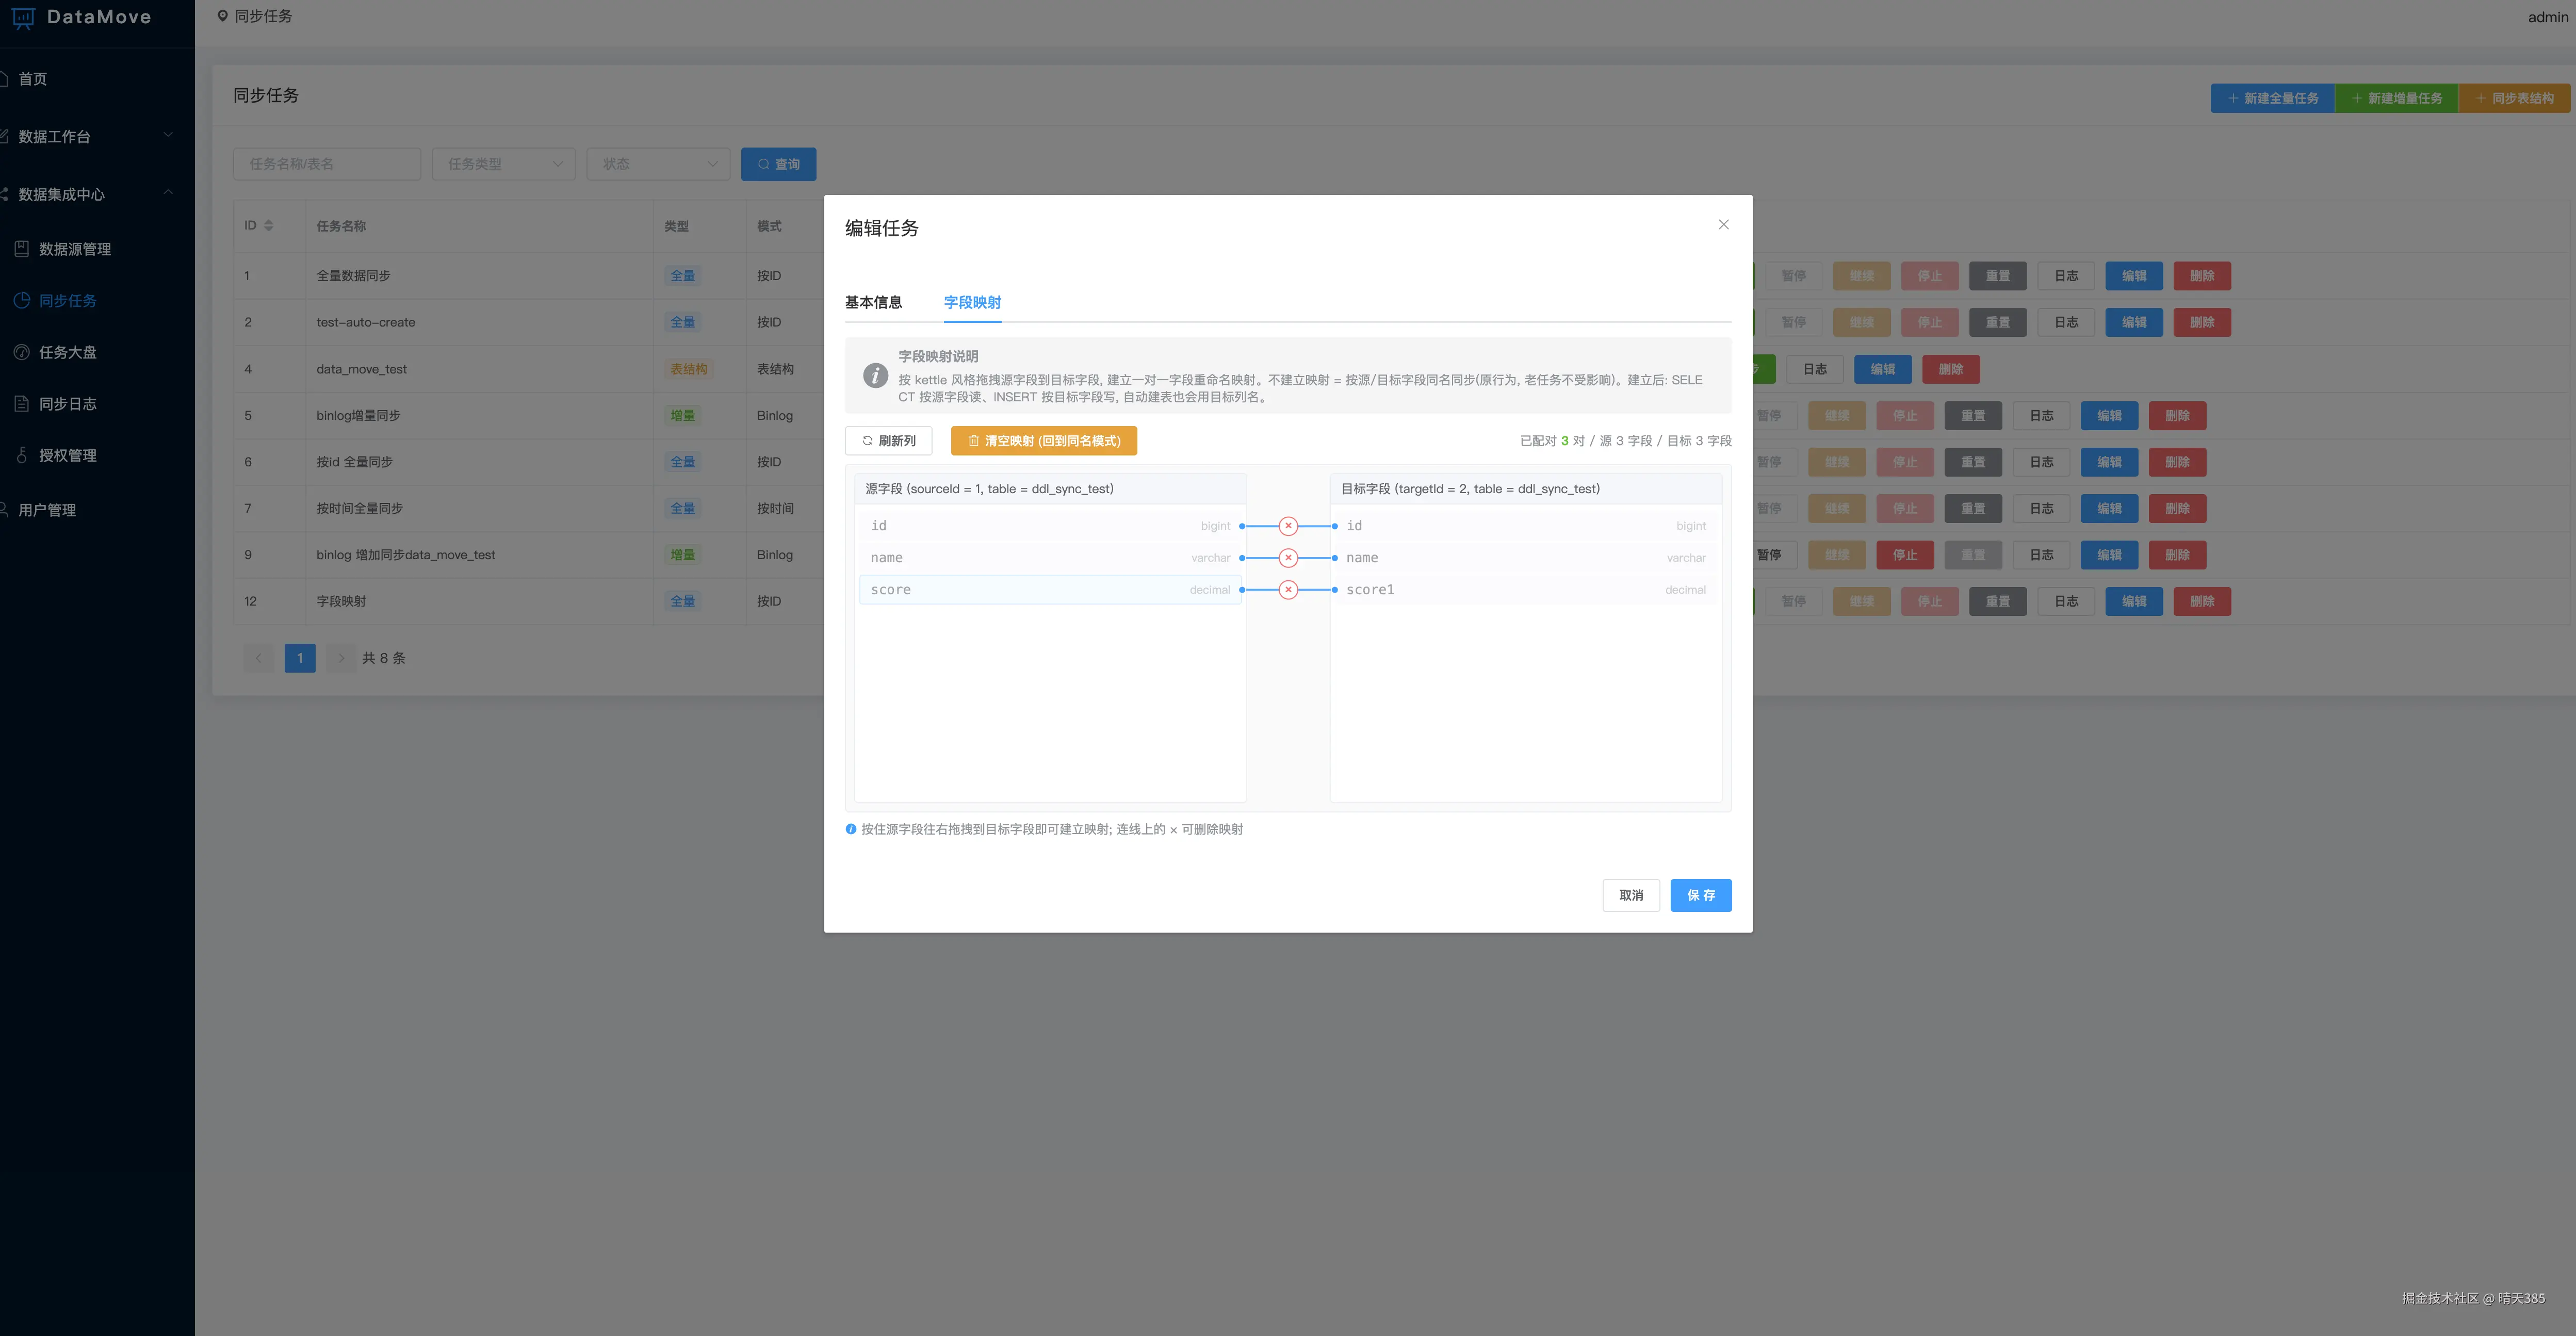
Task: Remove the name field mapping link
Action: pos(1288,558)
